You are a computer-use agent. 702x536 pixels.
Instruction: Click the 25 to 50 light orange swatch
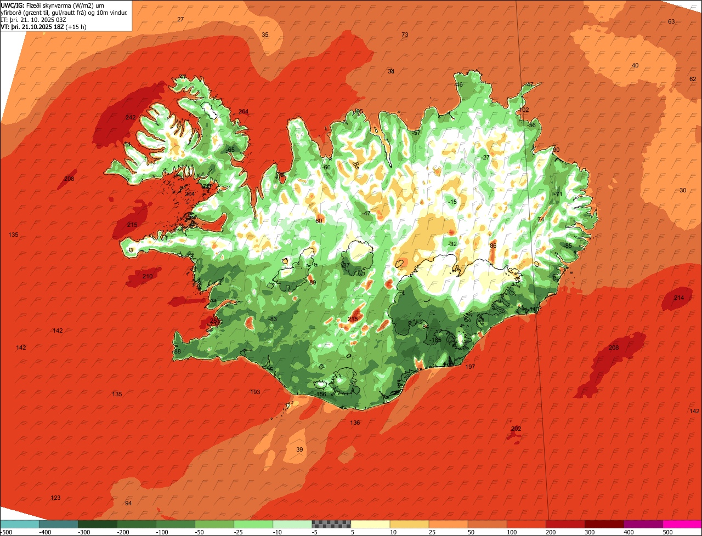pos(448,524)
